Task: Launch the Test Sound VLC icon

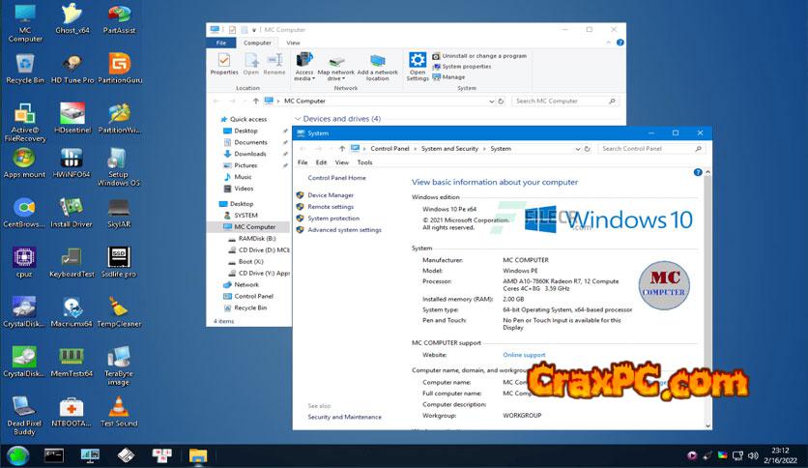Action: (x=119, y=407)
